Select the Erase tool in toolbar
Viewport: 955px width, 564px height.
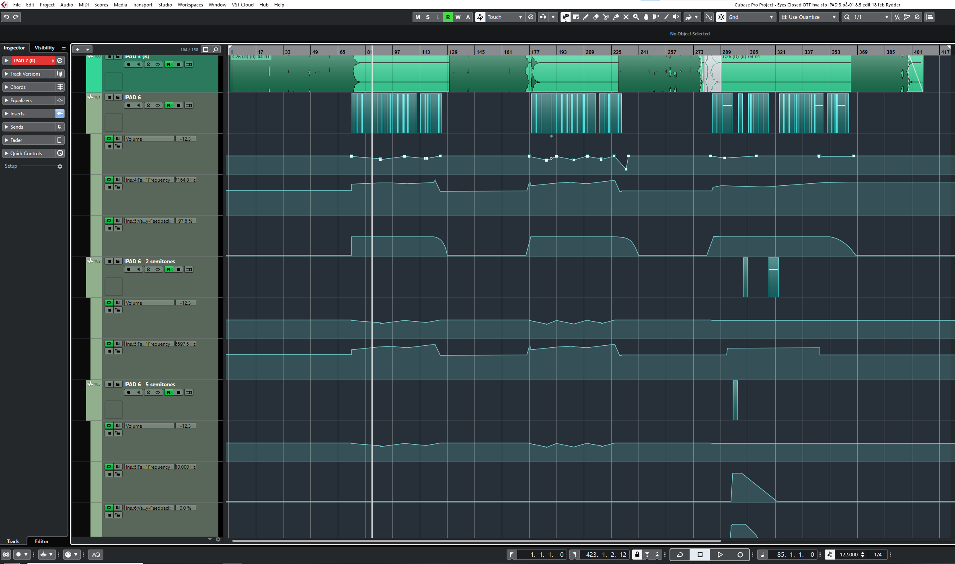pyautogui.click(x=596, y=17)
